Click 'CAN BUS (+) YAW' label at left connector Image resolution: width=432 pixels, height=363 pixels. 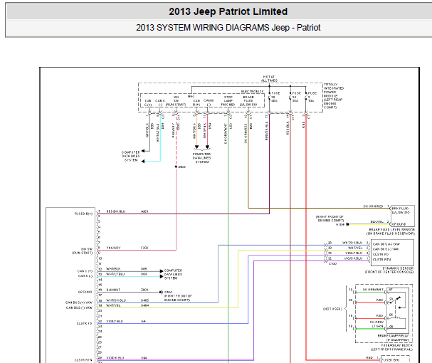[x=79, y=302]
